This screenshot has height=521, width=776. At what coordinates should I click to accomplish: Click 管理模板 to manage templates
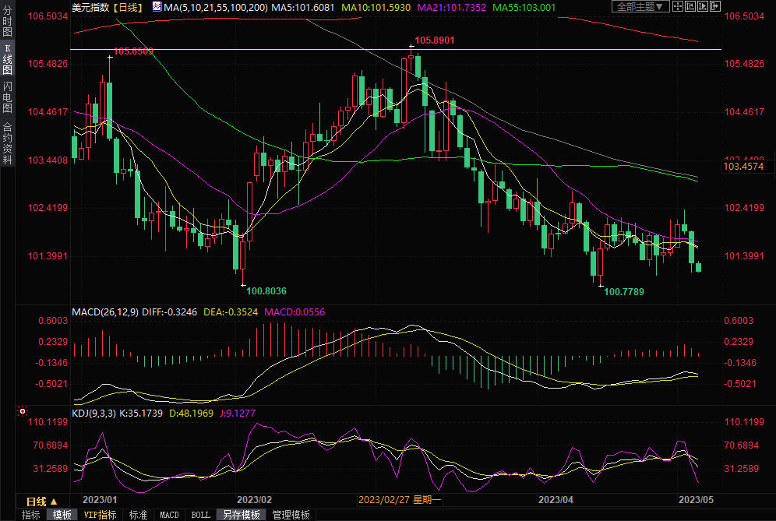click(290, 515)
